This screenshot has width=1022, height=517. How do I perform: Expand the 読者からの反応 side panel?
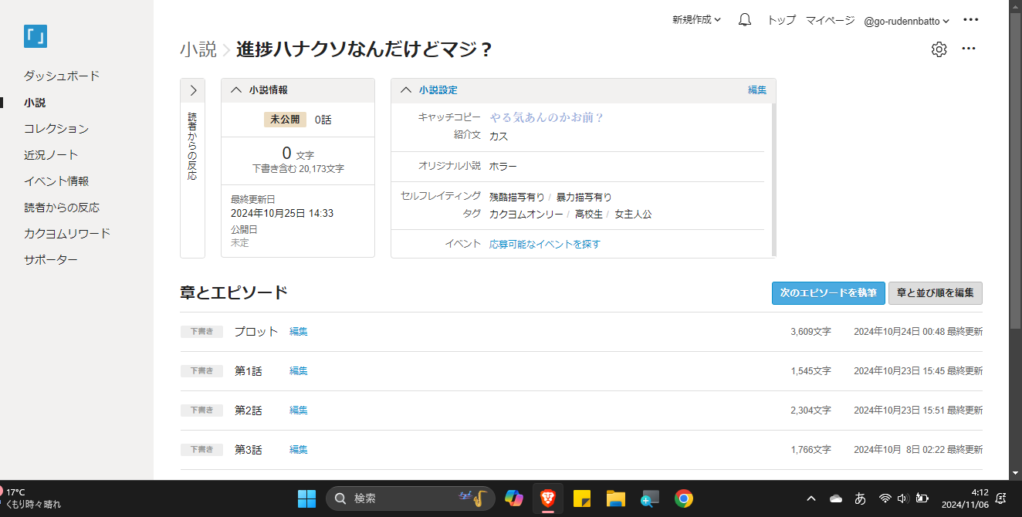[193, 90]
